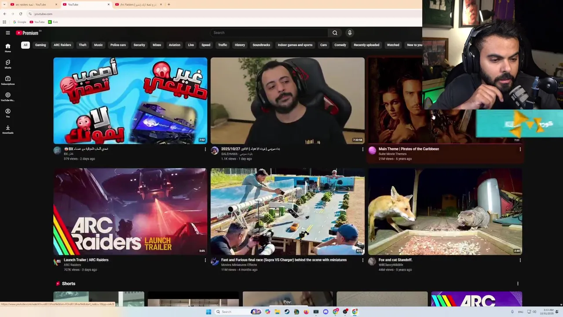The height and width of the screenshot is (317, 563).
Task: Play the ARC Raiders Launch Trailer thumbnail
Action: click(x=130, y=211)
